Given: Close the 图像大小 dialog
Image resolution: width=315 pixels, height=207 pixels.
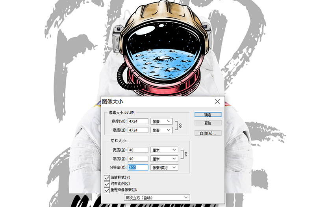Looking at the screenshot, I should point(217,102).
